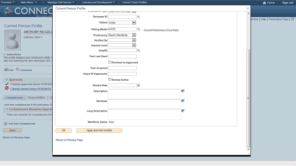Collapse the Competencies (Requires Approval) section

[7, 109]
